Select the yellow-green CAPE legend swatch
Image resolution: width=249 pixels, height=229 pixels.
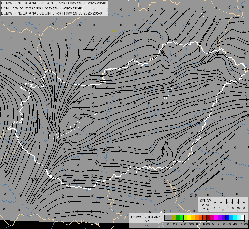185,218
